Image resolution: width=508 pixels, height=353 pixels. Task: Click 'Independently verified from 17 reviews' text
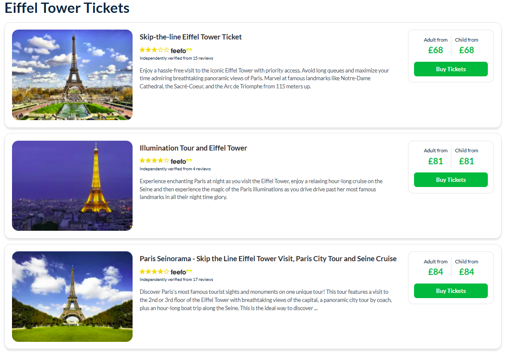pos(176,280)
